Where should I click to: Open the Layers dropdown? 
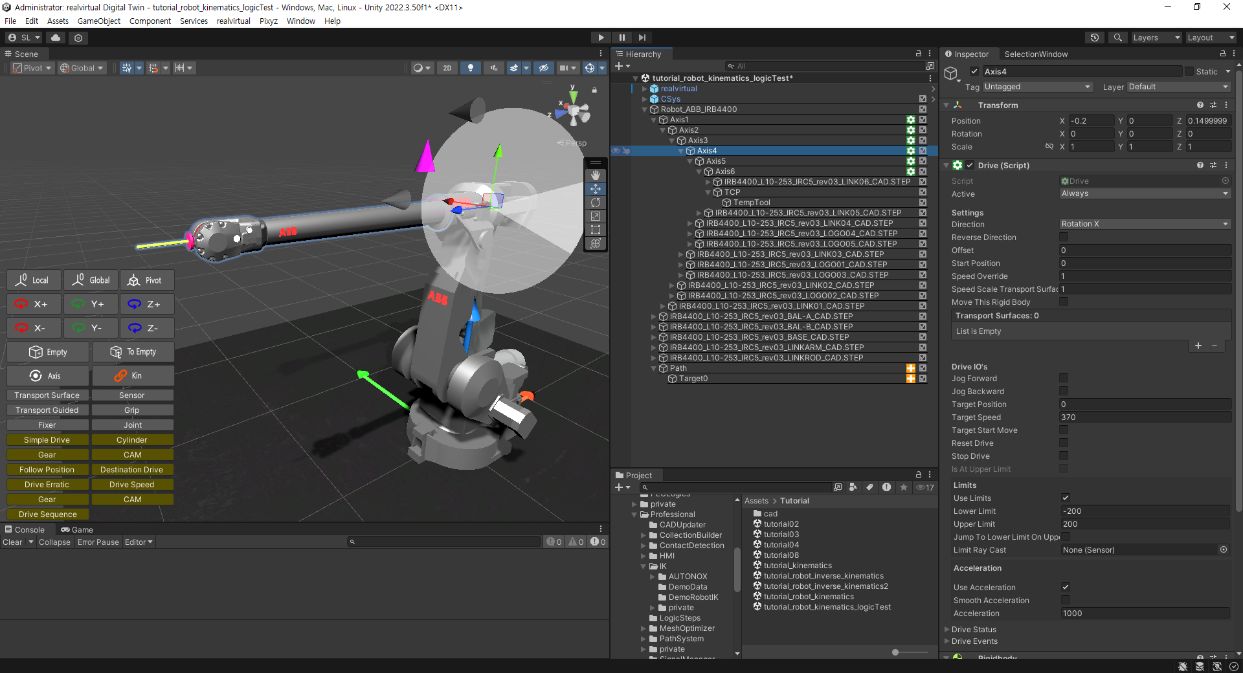point(1156,38)
